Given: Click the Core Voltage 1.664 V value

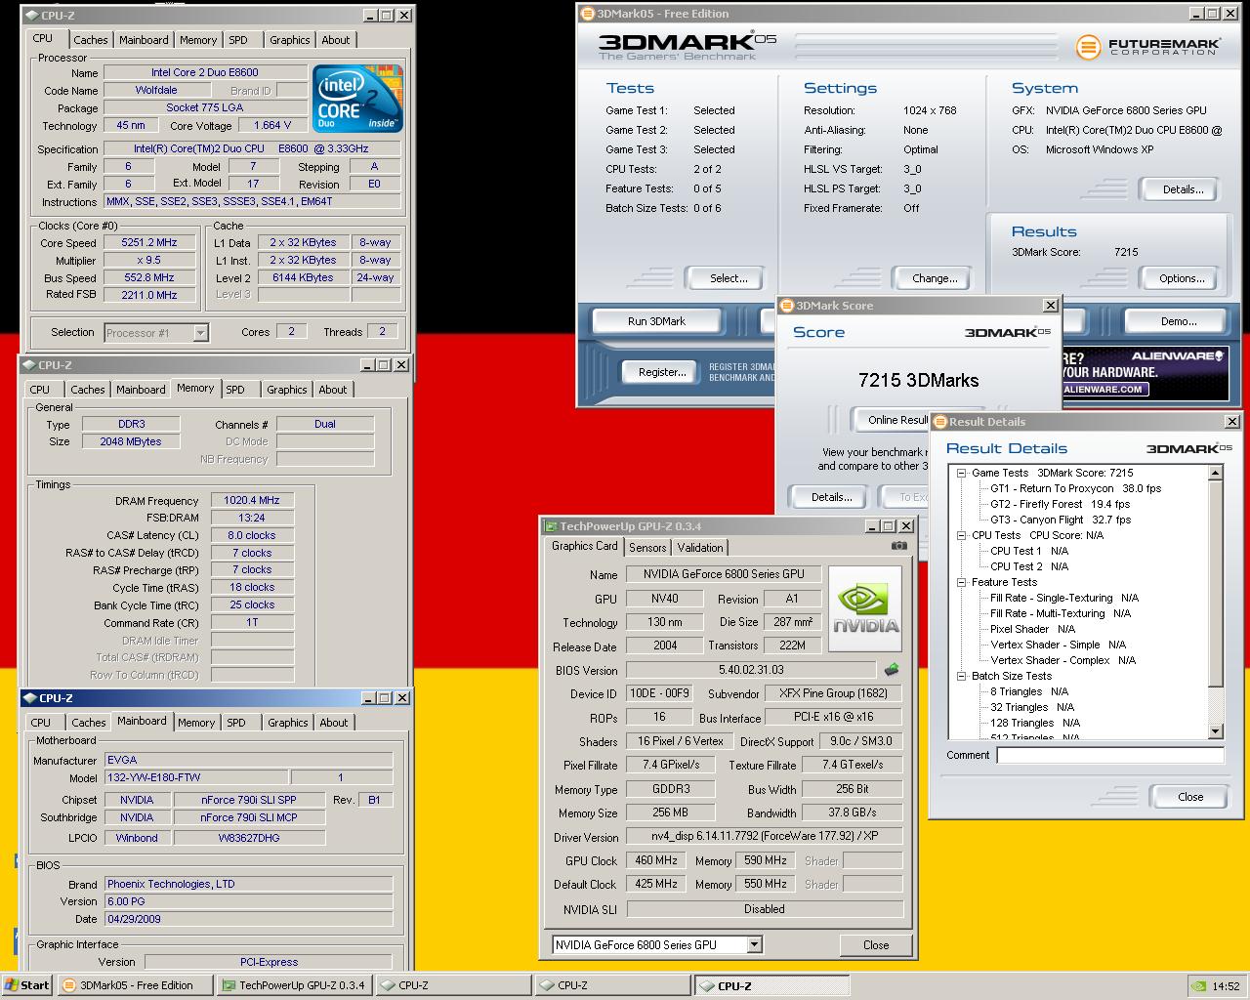Looking at the screenshot, I should coord(272,126).
